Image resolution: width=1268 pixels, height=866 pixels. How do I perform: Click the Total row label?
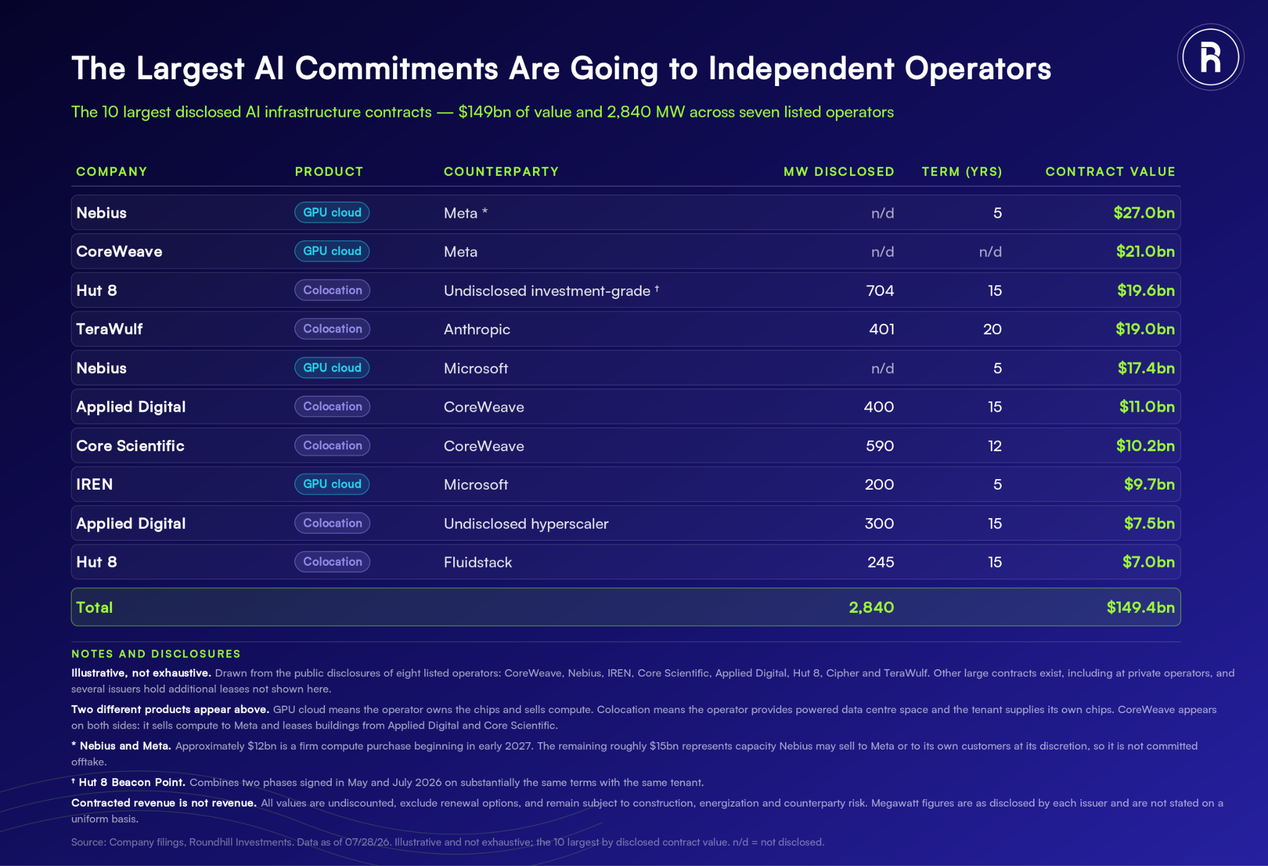94,607
